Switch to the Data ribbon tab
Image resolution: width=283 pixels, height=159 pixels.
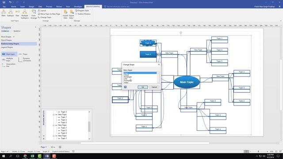40,7
